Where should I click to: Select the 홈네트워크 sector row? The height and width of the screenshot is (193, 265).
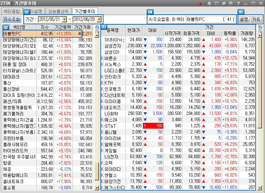(x=48, y=182)
